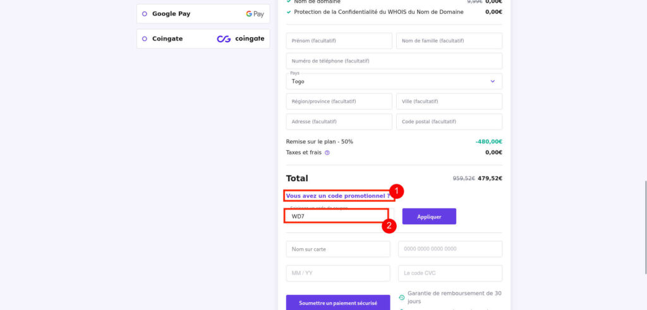
Task: Open the Pays country dropdown showing Togo
Action: (x=394, y=81)
